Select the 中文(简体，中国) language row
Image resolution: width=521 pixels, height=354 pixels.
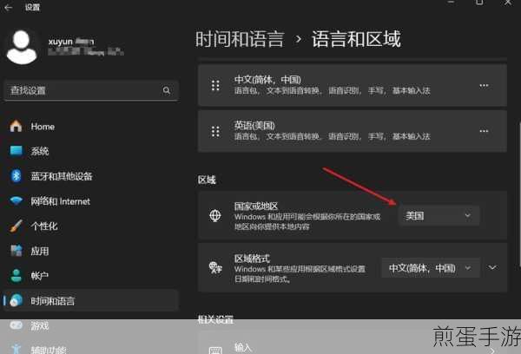[353, 85]
